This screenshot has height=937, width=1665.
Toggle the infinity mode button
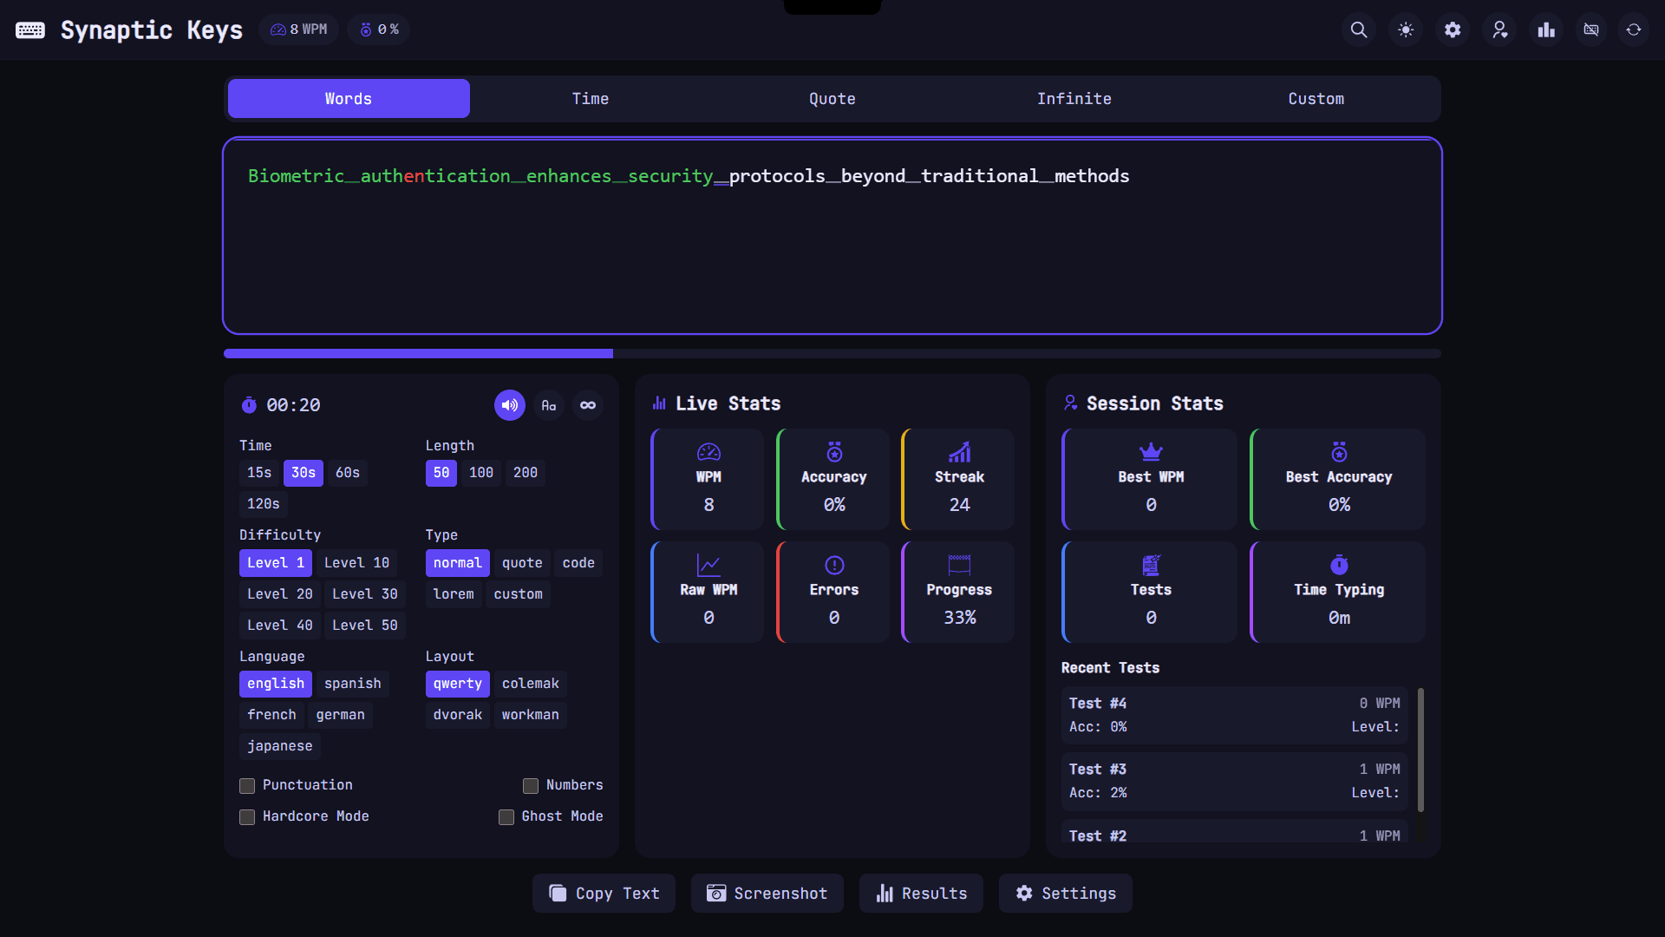[x=588, y=405]
